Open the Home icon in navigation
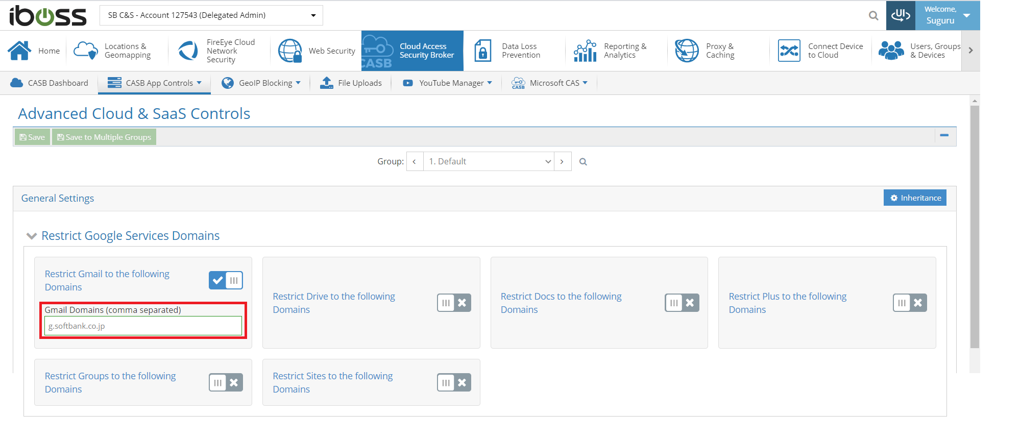This screenshot has width=1020, height=439. pyautogui.click(x=19, y=51)
